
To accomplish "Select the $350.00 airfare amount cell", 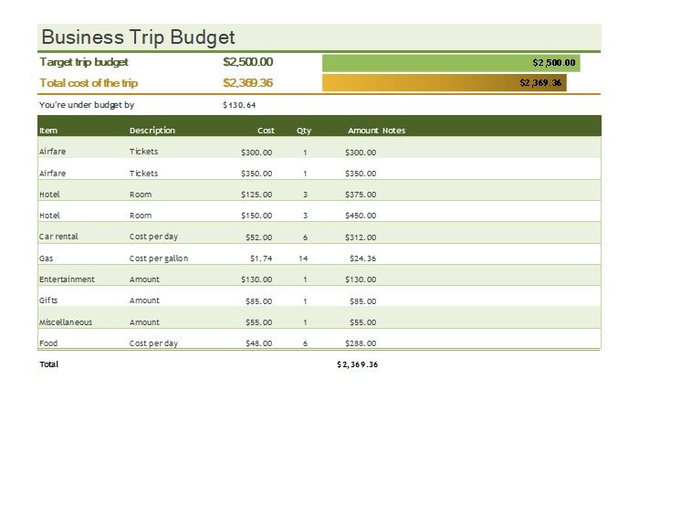I will [x=361, y=174].
